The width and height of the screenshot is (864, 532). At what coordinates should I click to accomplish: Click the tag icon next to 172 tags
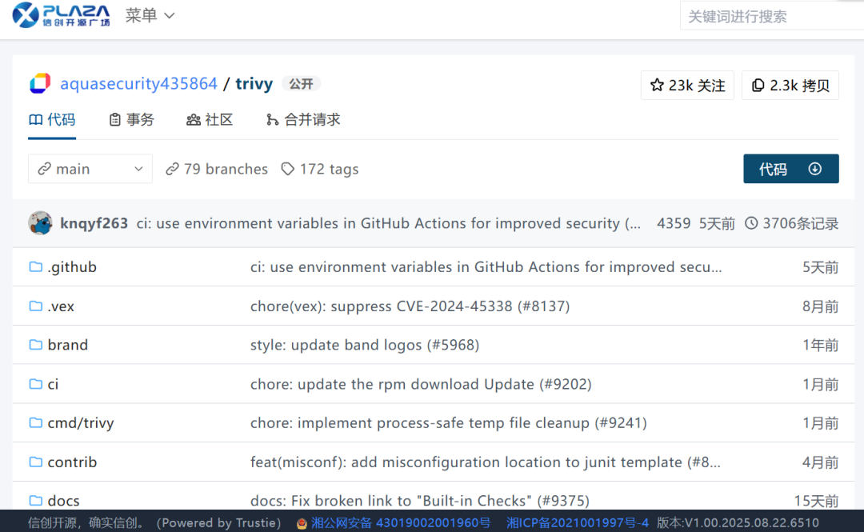click(287, 169)
